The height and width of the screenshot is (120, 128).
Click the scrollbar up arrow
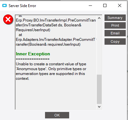(99, 18)
